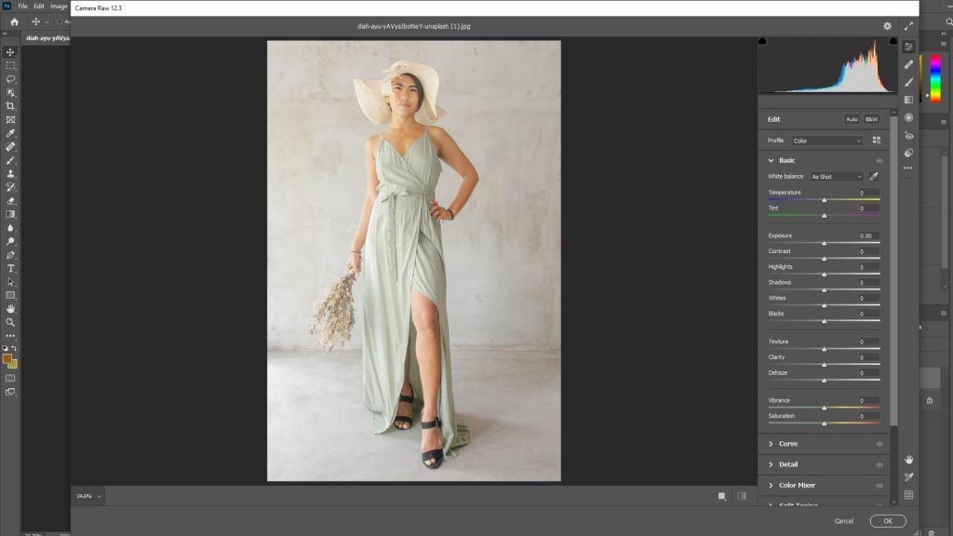The width and height of the screenshot is (953, 536).
Task: Toggle before/after view
Action: [x=742, y=496]
